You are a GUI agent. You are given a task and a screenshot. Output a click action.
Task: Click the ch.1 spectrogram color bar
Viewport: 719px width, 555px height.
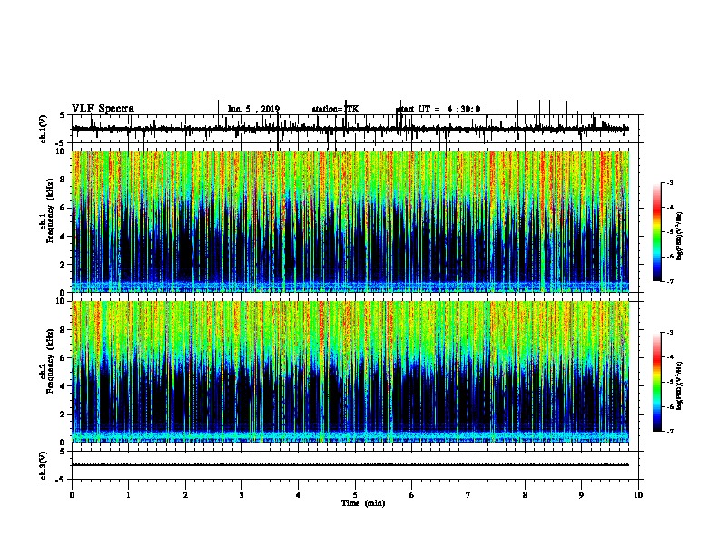657,232
